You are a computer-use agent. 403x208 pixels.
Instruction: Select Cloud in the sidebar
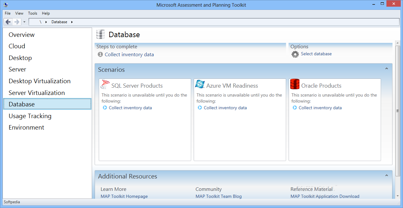[x=47, y=46]
